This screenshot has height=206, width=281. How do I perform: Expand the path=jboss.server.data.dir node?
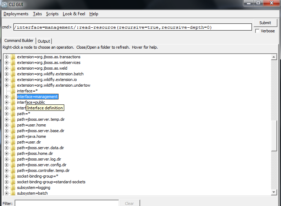click(6, 148)
